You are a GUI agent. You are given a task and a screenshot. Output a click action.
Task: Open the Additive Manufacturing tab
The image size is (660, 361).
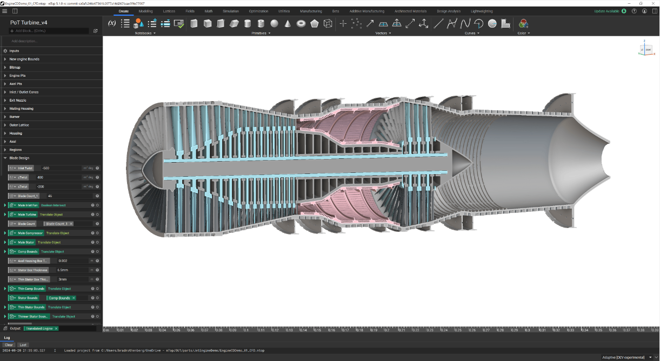[x=367, y=11]
